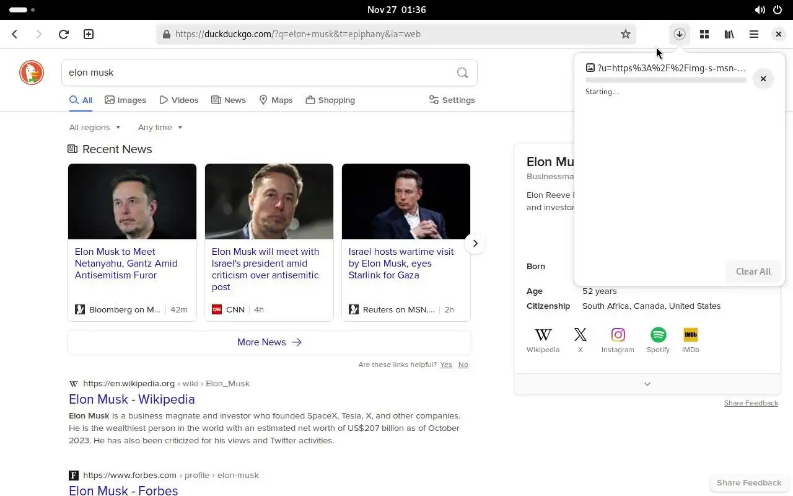Viewport: 793px width, 496px height.
Task: Cancel the starting download with X
Action: coord(763,79)
